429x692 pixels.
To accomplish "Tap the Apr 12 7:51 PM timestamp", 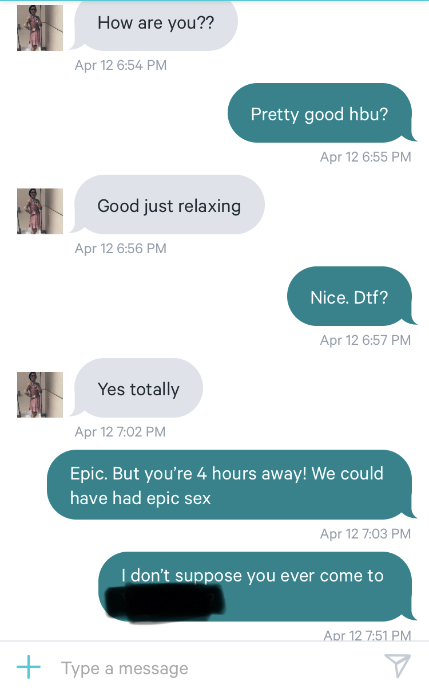I will coord(367,635).
